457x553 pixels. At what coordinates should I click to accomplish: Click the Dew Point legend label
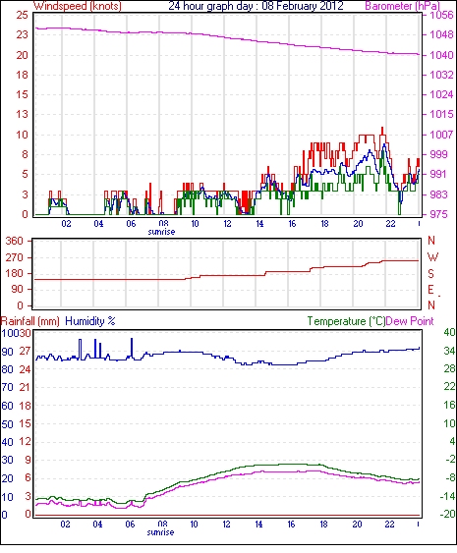tap(410, 321)
